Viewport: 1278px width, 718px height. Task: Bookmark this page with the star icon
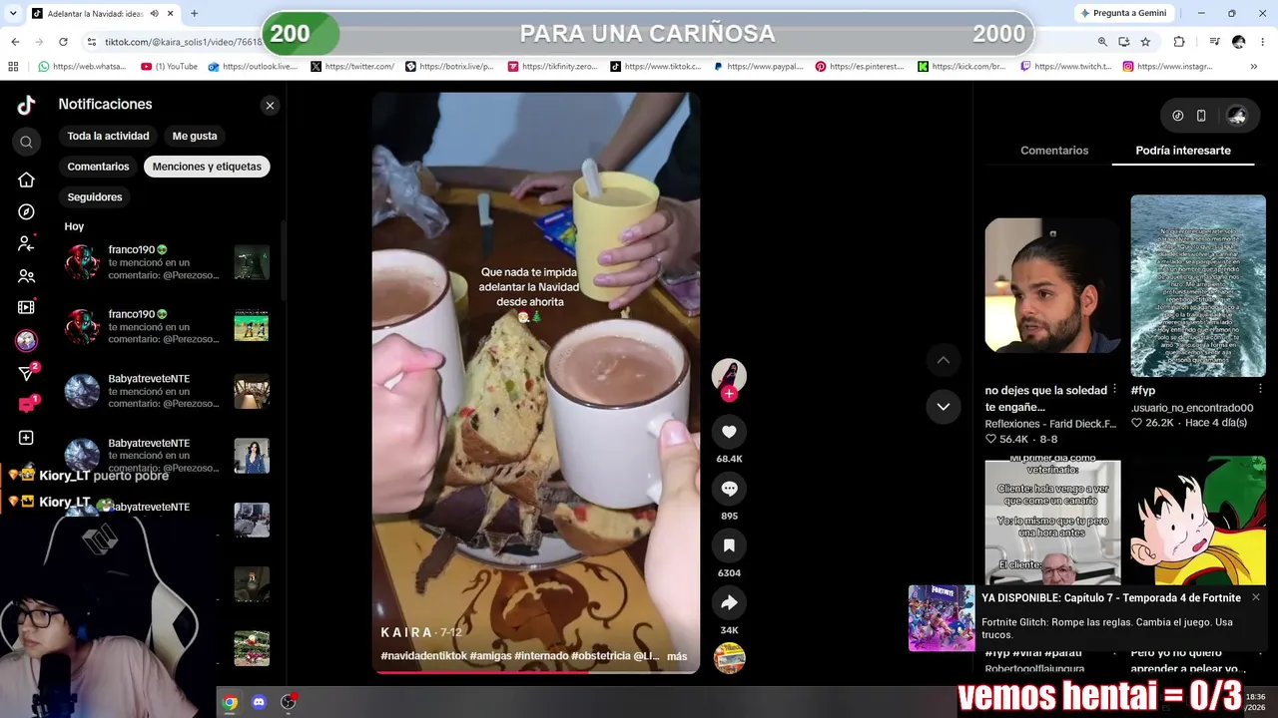pyautogui.click(x=1145, y=42)
